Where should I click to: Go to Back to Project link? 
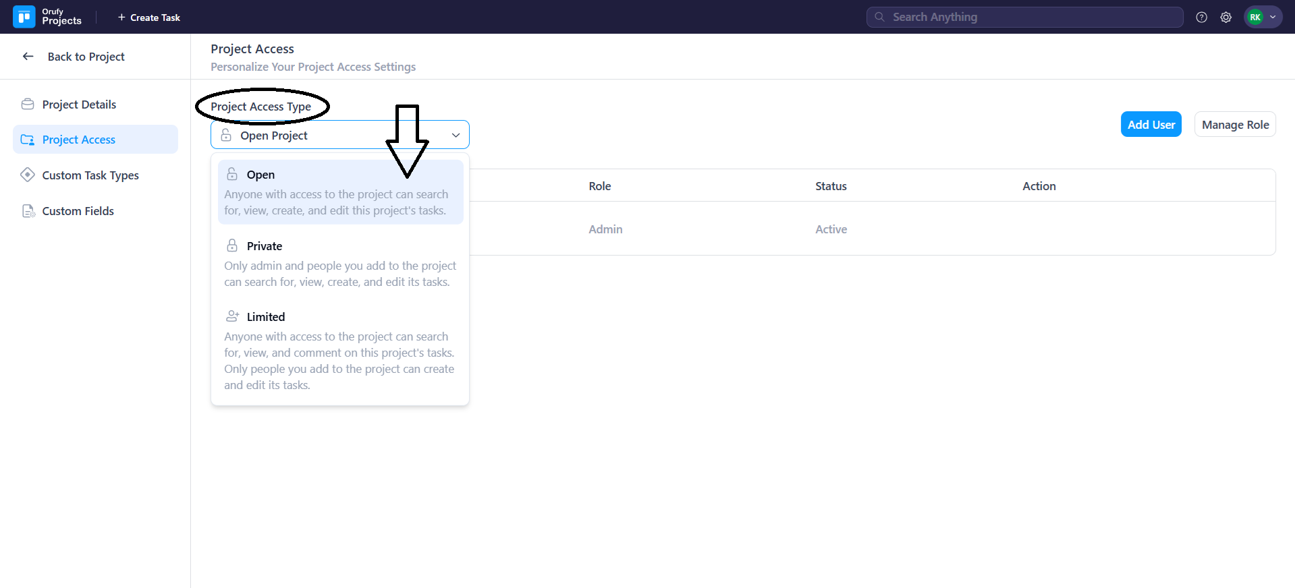pyautogui.click(x=86, y=57)
